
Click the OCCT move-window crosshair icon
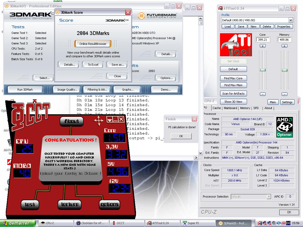click(x=99, y=120)
